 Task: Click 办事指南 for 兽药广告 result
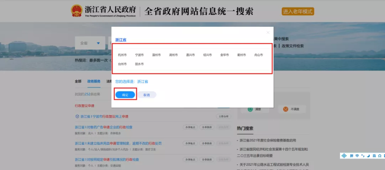tap(207, 127)
